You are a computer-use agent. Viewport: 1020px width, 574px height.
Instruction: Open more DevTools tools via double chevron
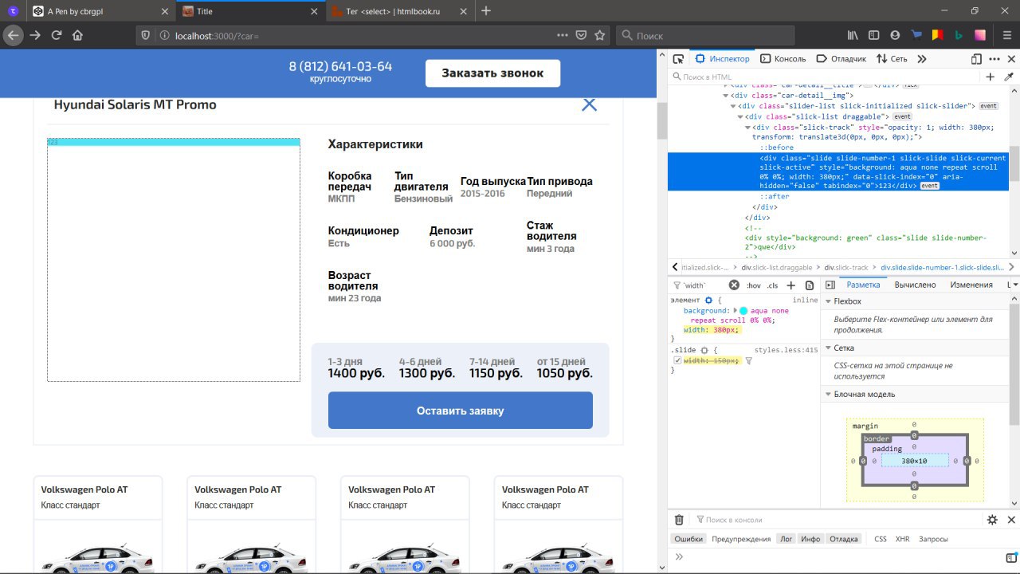click(922, 59)
